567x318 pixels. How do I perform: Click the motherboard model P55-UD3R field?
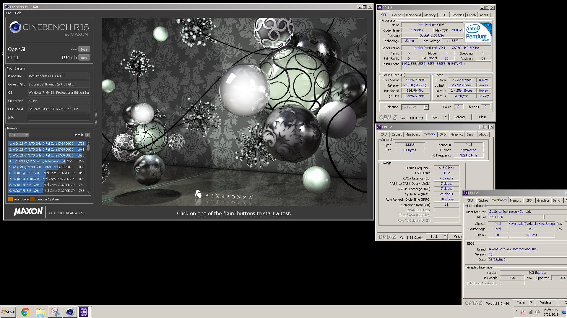click(x=516, y=217)
